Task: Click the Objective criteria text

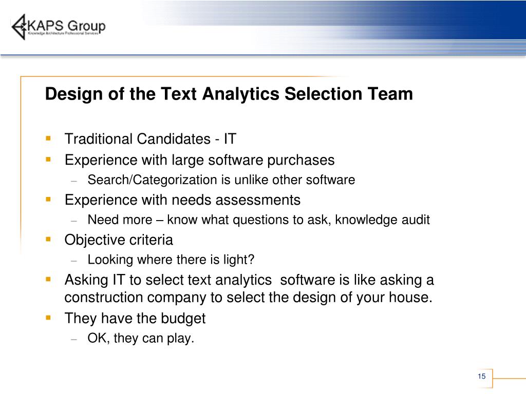Action: coord(119,240)
